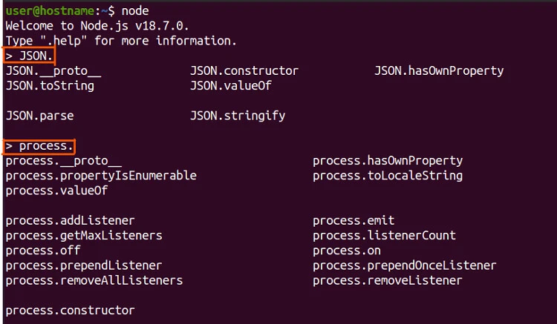
Task: Click process.prependOnceListener entry
Action: pyautogui.click(x=404, y=265)
